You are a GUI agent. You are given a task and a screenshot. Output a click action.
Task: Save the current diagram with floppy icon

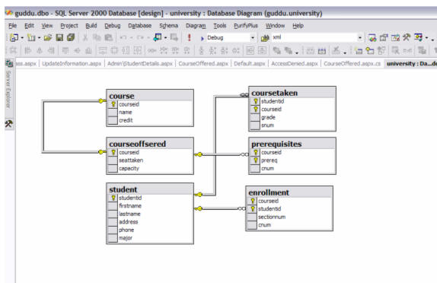point(59,37)
